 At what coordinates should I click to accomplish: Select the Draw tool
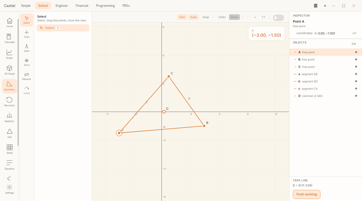point(27,34)
